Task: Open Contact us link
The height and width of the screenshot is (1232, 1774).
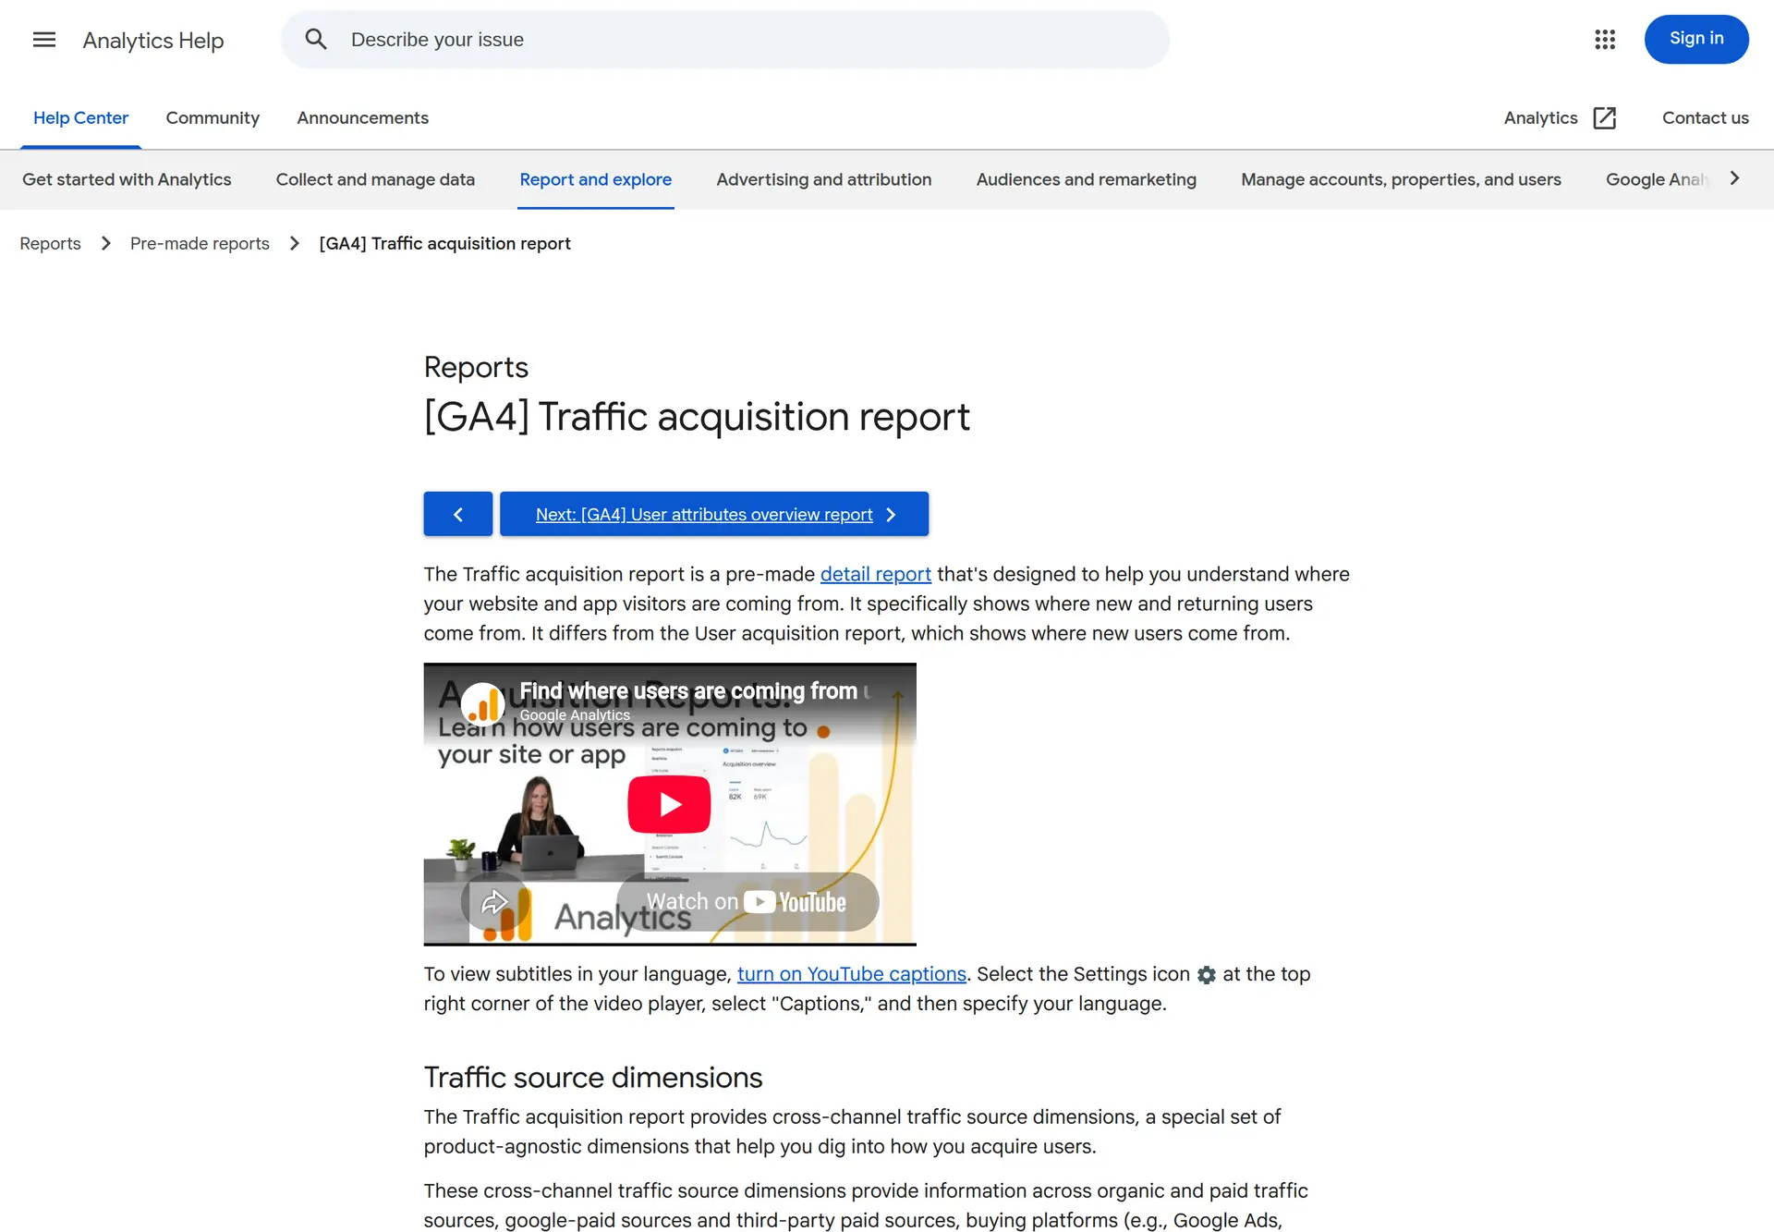Action: pos(1705,118)
